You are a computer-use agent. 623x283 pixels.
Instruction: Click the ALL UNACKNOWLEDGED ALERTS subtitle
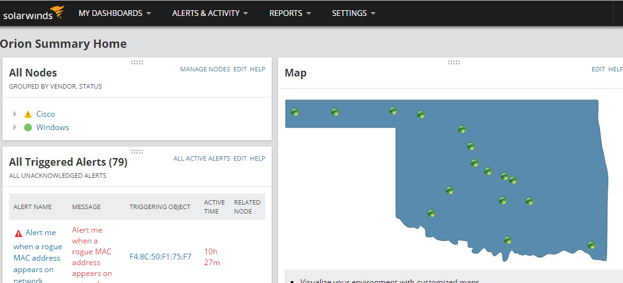click(57, 175)
